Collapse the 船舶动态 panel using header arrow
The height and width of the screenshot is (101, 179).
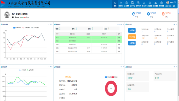(x=117, y=24)
